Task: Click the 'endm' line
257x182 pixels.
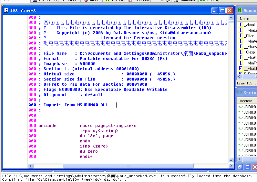Action: click(85, 141)
